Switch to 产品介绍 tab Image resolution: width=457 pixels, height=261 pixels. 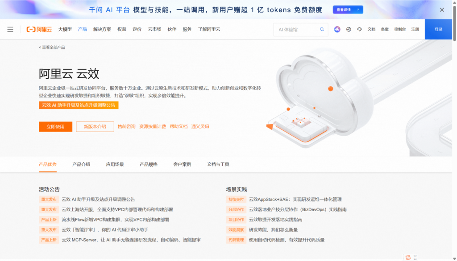pos(81,165)
